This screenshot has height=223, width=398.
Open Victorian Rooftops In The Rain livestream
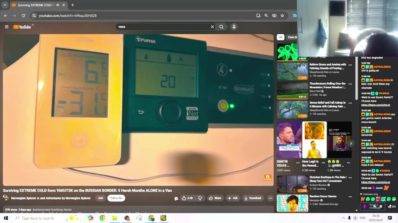coord(328,179)
